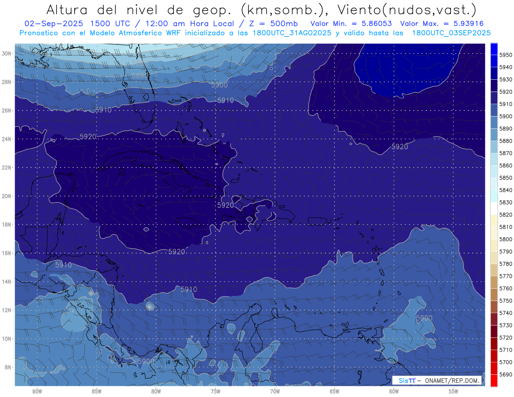The image size is (514, 397).
Task: Click the 'Valor Min. = 5.86053' readout
Action: (x=352, y=24)
